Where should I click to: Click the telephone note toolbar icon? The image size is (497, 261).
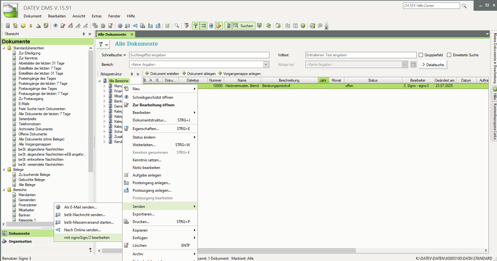[x=23, y=26]
